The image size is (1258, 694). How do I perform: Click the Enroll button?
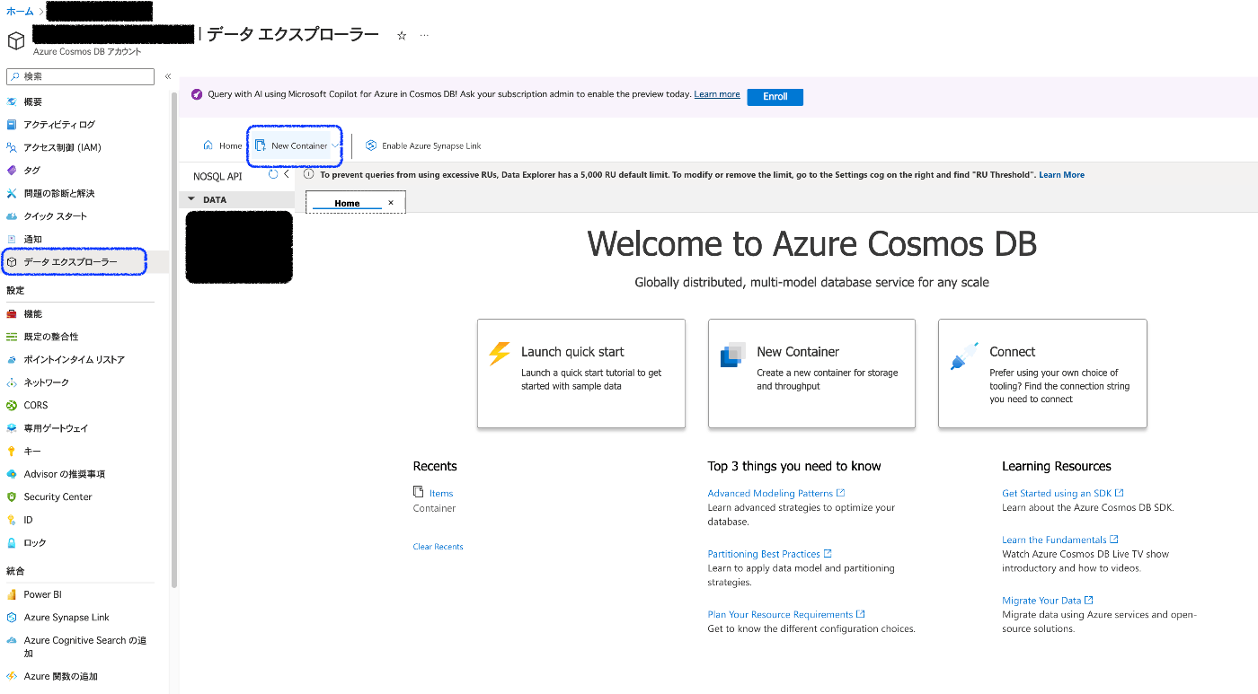(x=775, y=97)
